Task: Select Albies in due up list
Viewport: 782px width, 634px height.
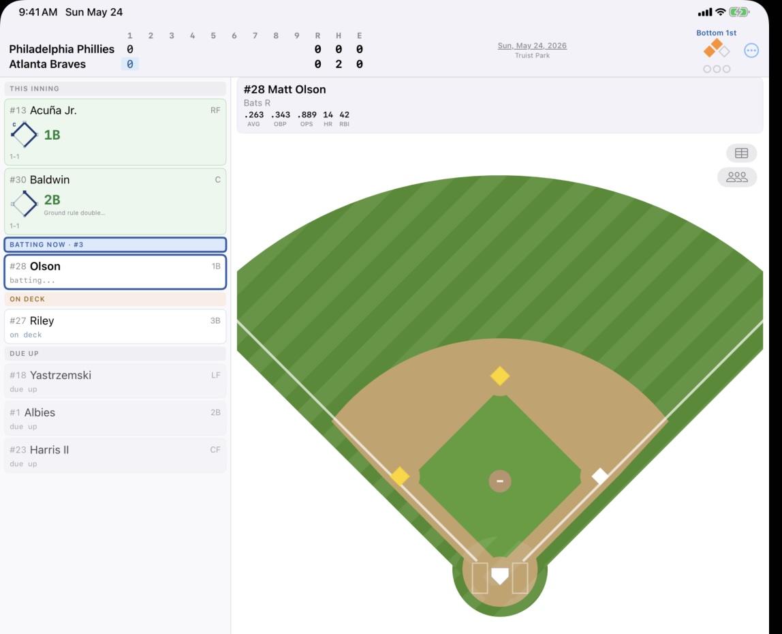Action: pos(115,419)
